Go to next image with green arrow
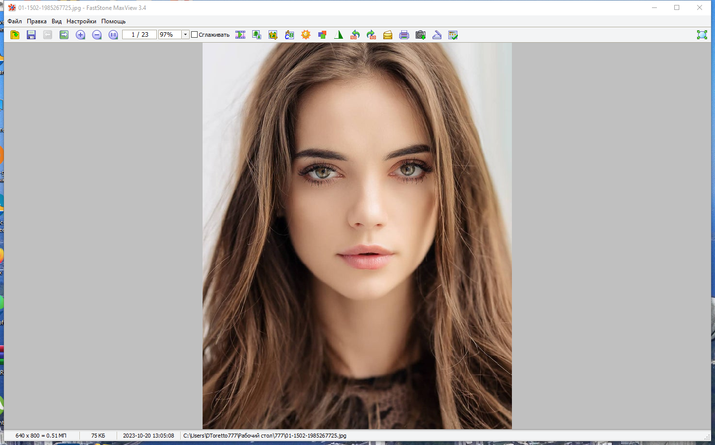715x445 pixels. click(64, 35)
